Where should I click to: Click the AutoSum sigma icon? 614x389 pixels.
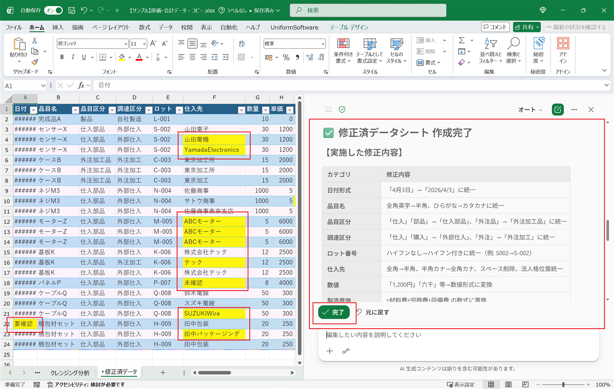tap(462, 40)
